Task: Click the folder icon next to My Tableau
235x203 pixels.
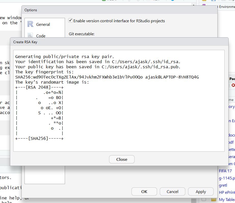Action: 214,199
